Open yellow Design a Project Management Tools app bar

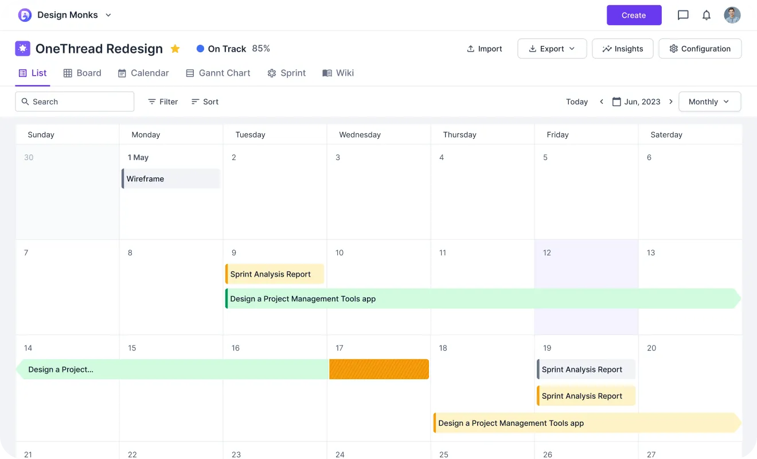(587, 423)
